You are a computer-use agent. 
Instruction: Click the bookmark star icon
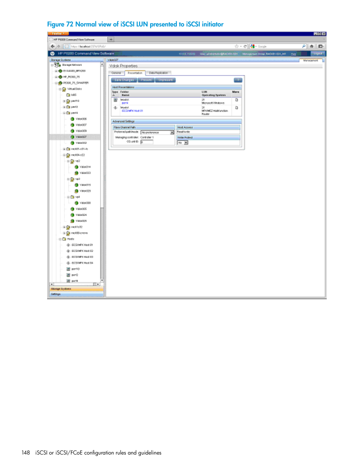tap(237, 46)
